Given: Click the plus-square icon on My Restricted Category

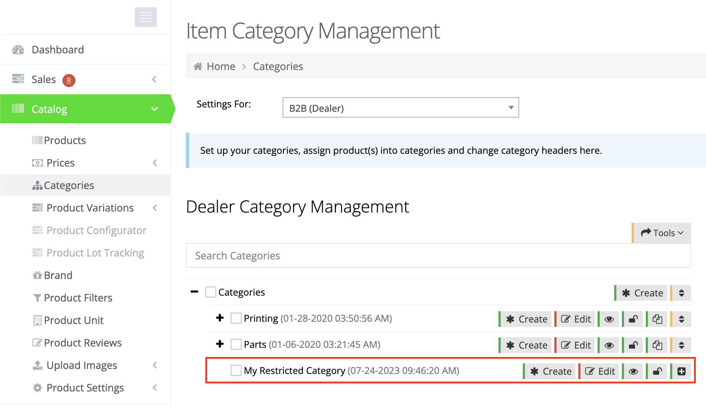Looking at the screenshot, I should pos(681,371).
